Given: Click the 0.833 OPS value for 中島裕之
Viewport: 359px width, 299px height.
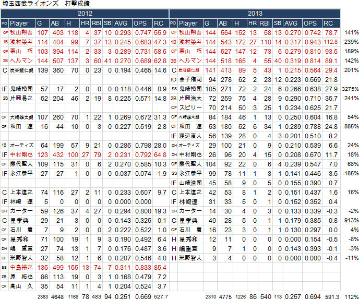Looking at the screenshot, I should 143,267.
